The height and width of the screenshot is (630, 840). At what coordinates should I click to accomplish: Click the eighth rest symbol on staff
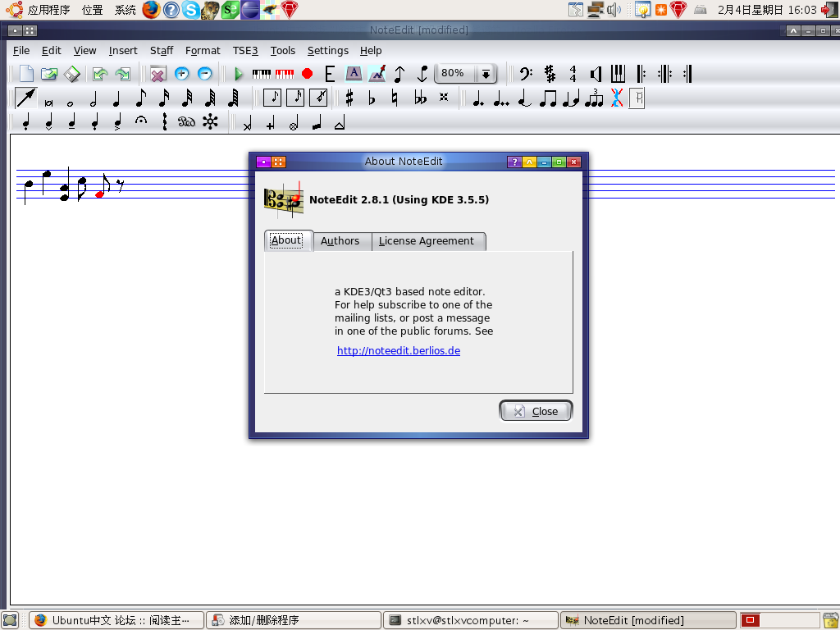[121, 185]
